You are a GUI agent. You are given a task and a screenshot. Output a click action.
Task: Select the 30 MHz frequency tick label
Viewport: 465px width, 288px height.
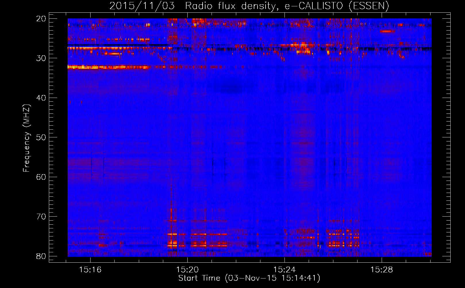(x=41, y=58)
